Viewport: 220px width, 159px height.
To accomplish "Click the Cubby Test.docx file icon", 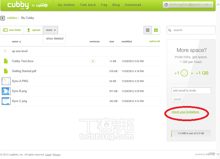I will click(x=6, y=61).
